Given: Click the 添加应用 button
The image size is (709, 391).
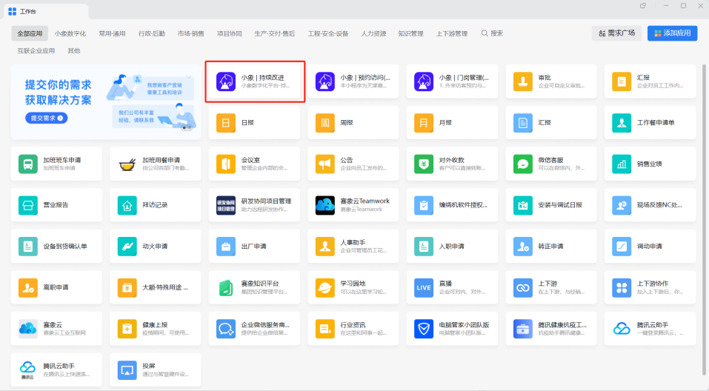Looking at the screenshot, I should [672, 33].
